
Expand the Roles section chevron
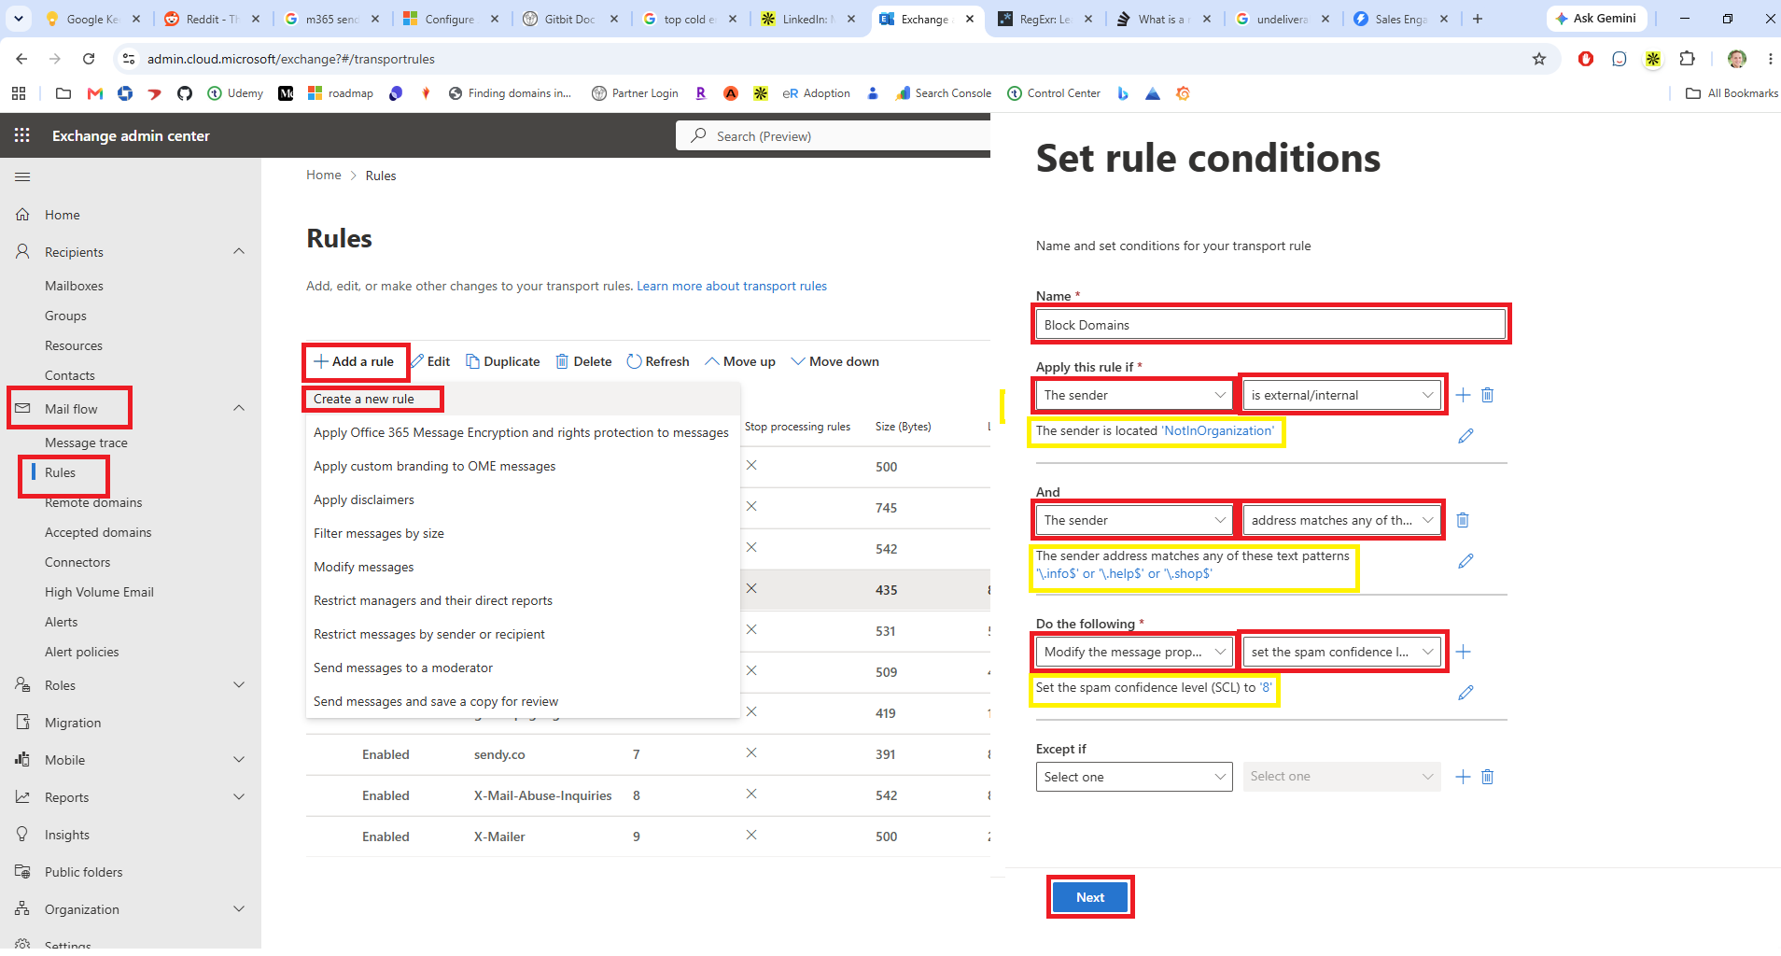(x=239, y=684)
